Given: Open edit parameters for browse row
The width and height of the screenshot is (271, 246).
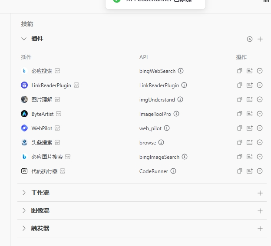Looking at the screenshot, I should 250,142.
